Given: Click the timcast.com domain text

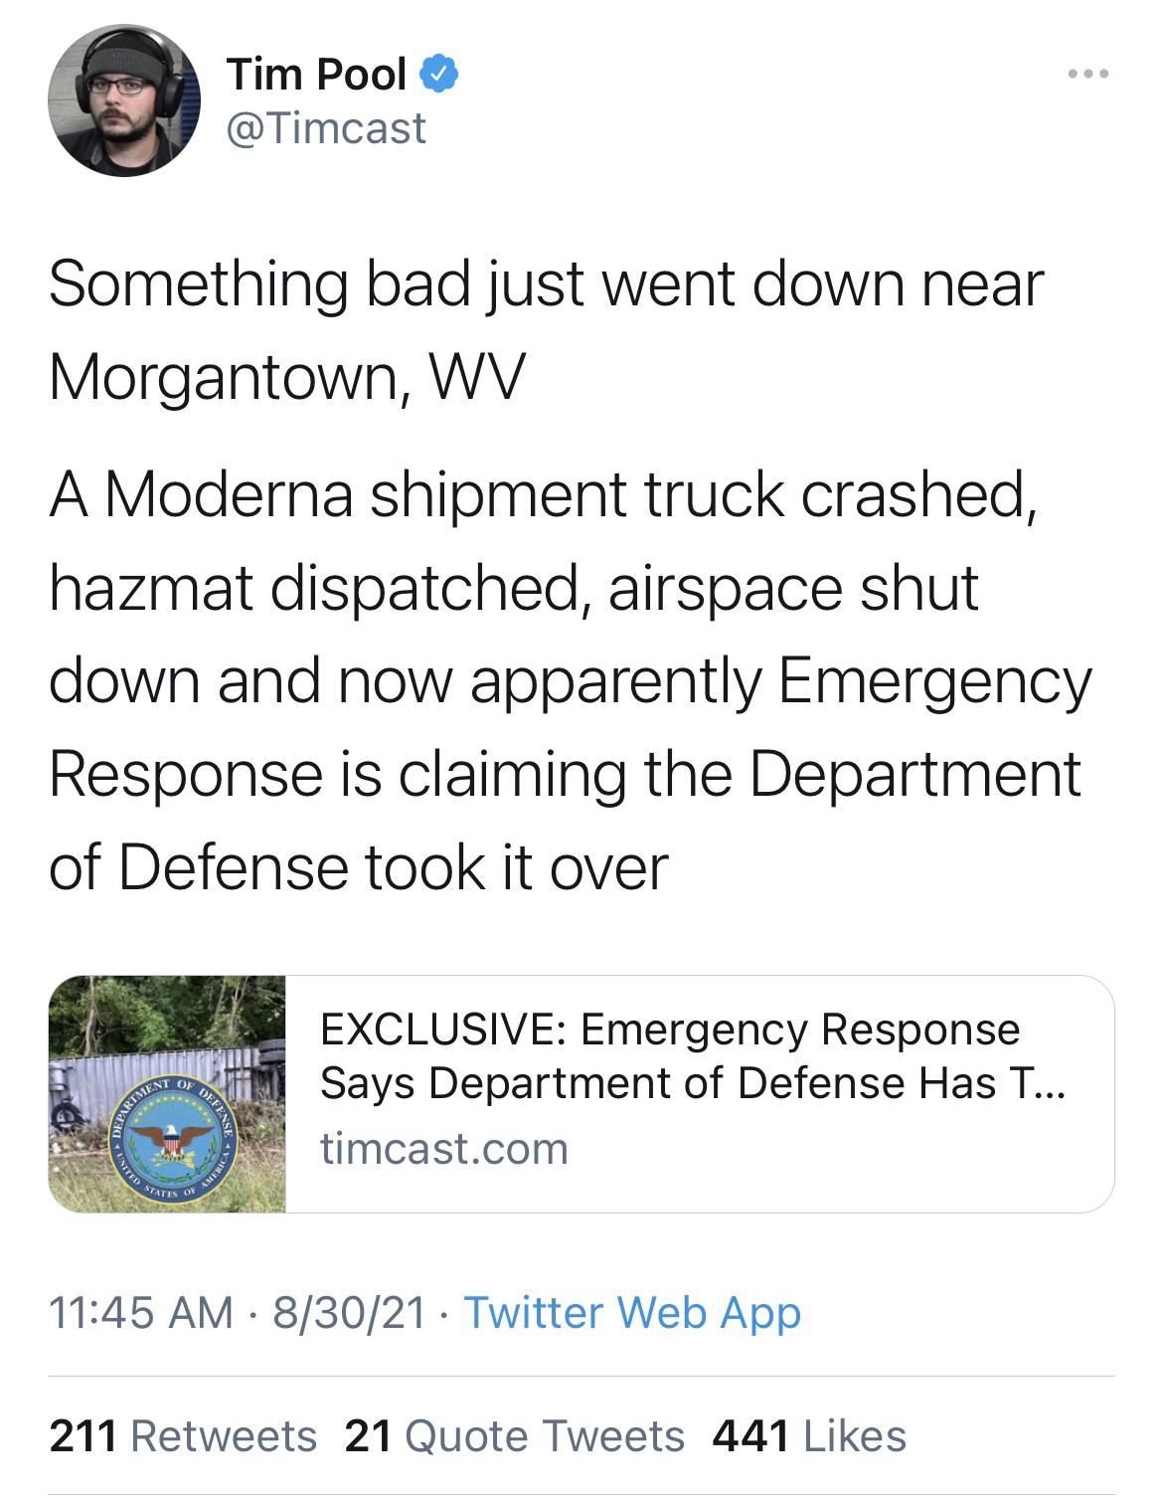Looking at the screenshot, I should [x=443, y=1149].
